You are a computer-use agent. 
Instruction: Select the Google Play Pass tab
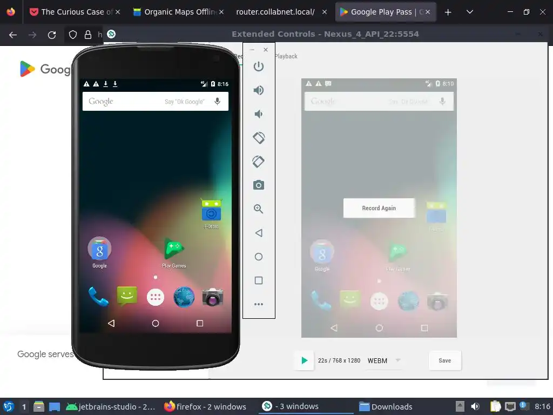click(x=386, y=12)
